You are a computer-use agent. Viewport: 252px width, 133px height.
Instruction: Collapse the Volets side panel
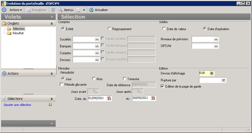click(52, 17)
